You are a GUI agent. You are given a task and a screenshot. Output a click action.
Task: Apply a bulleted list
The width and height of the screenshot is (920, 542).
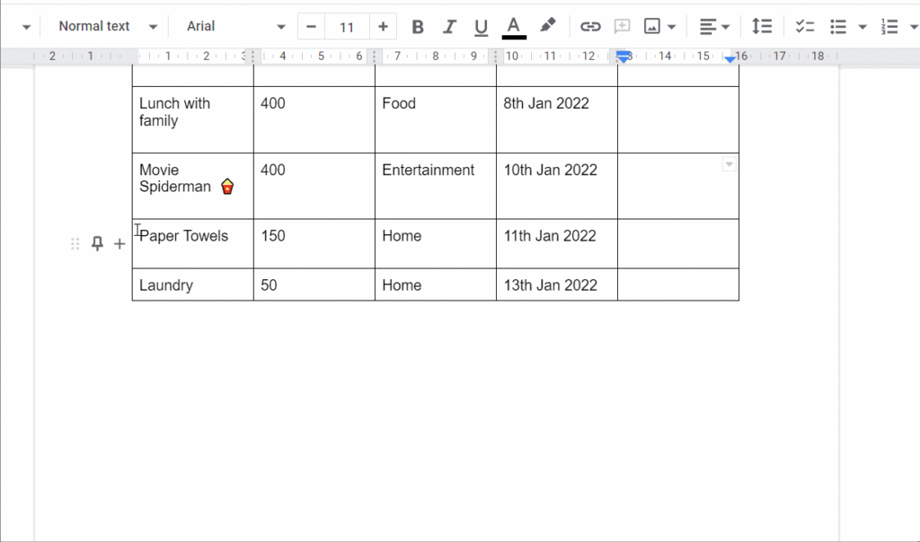837,26
